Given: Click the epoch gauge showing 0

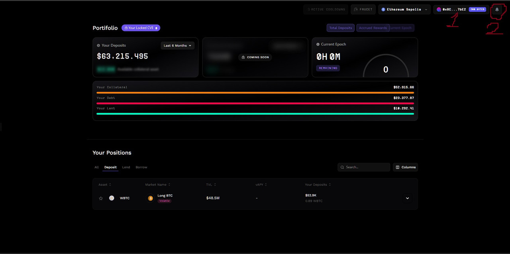Looking at the screenshot, I should [386, 66].
